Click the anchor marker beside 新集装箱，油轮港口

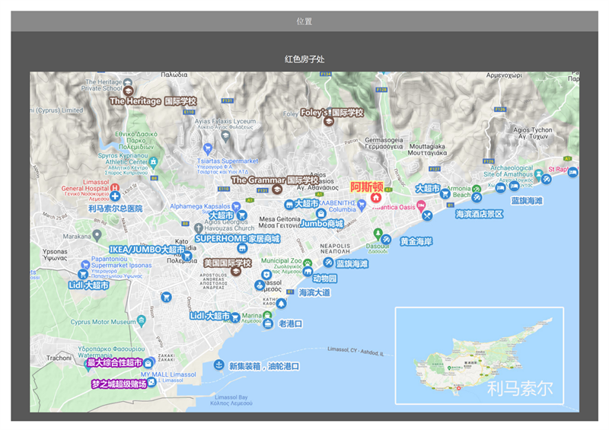pos(218,365)
